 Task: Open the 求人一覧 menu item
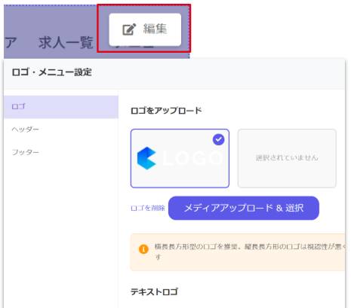click(x=66, y=42)
